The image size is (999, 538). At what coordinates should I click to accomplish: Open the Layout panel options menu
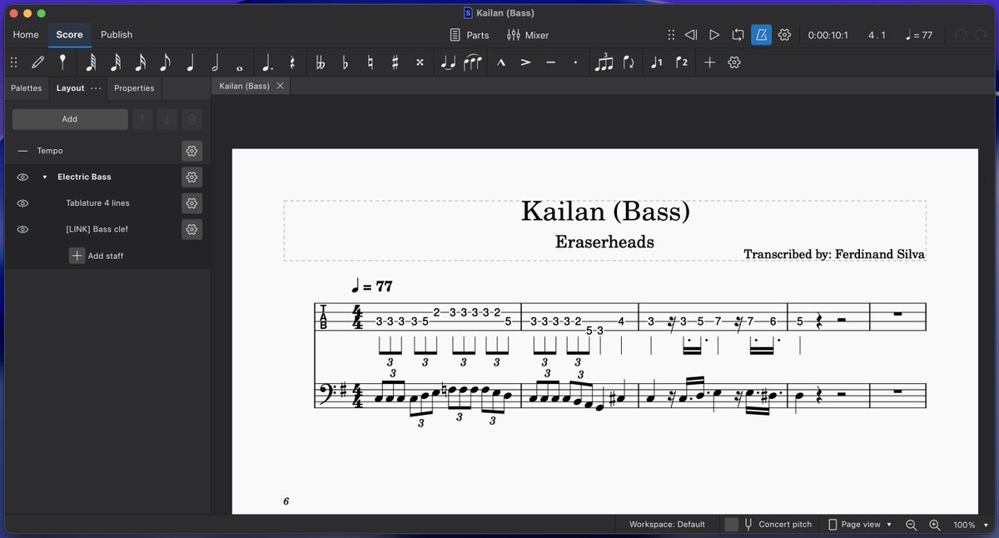coord(97,87)
